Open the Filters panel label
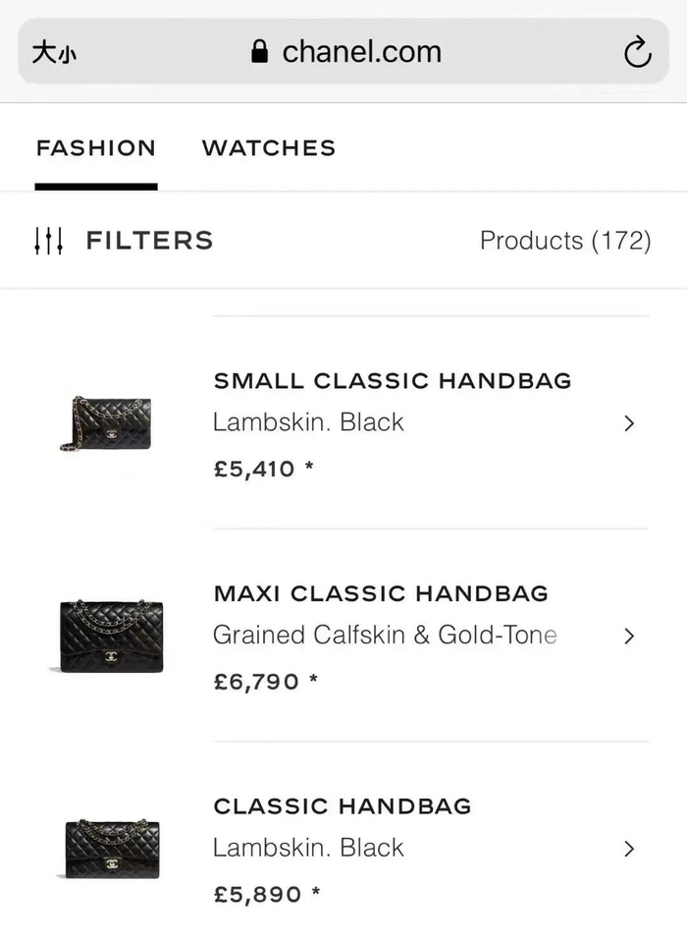The height and width of the screenshot is (943, 687). point(149,241)
